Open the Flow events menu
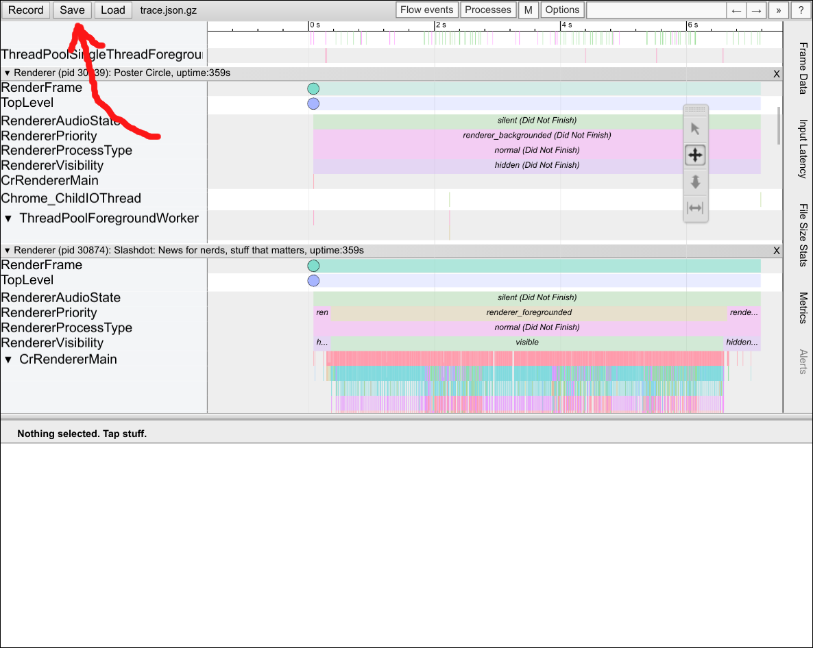813x648 pixels. pos(427,10)
